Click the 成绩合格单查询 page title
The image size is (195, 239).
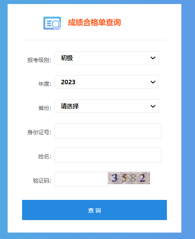click(94, 23)
